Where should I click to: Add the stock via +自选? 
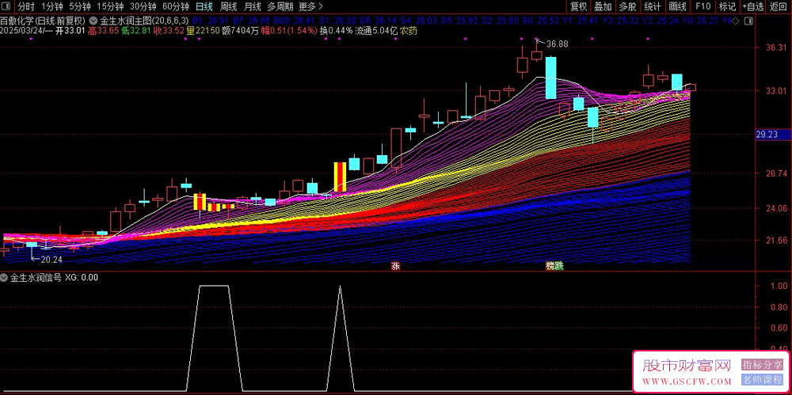coord(755,6)
